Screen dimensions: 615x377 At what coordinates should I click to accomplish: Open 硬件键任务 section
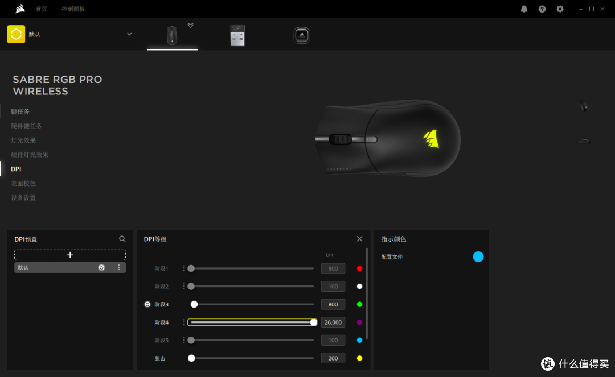click(26, 126)
